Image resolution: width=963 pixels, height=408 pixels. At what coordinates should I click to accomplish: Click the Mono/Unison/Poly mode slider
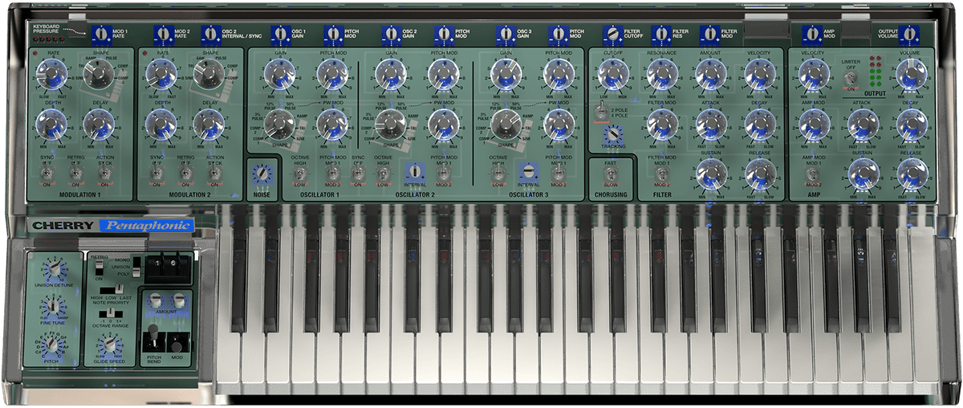[136, 265]
